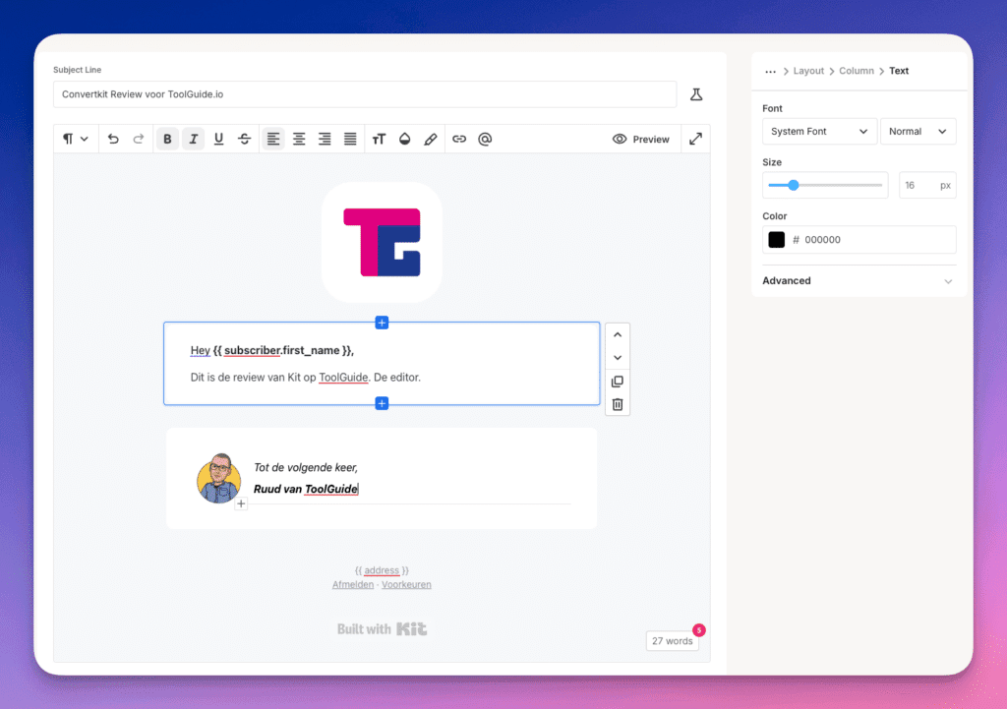
Task: Open A/B test flask icon
Action: click(696, 94)
